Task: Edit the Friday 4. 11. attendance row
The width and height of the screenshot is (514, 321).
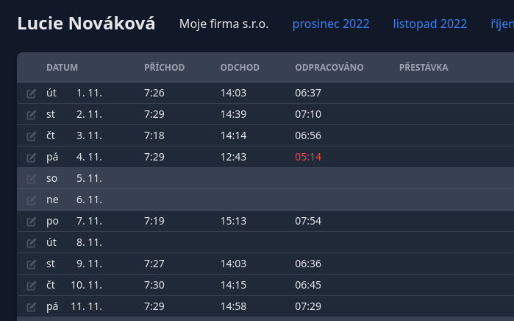Action: (31, 158)
